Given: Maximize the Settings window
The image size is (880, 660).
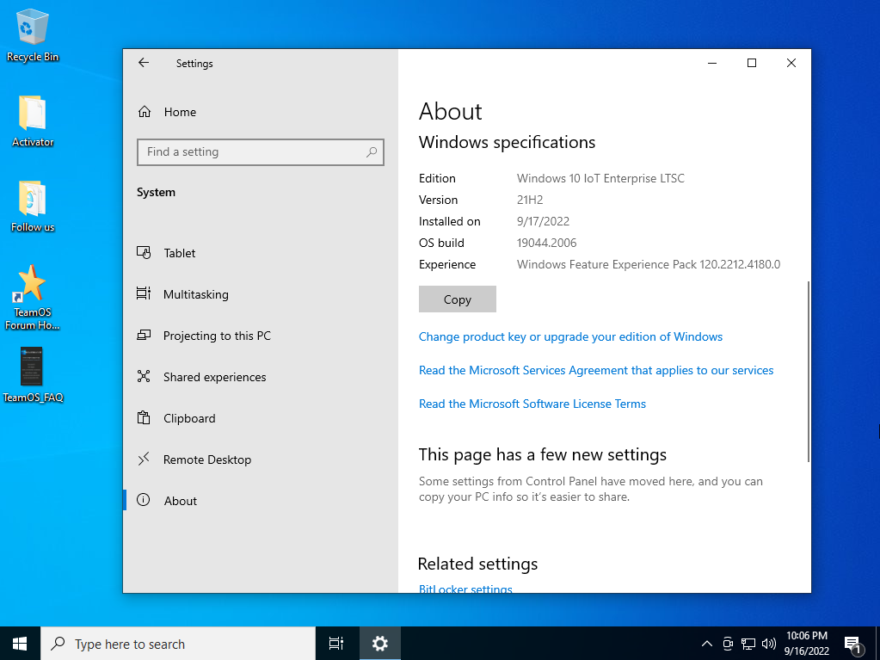Looking at the screenshot, I should coord(752,63).
